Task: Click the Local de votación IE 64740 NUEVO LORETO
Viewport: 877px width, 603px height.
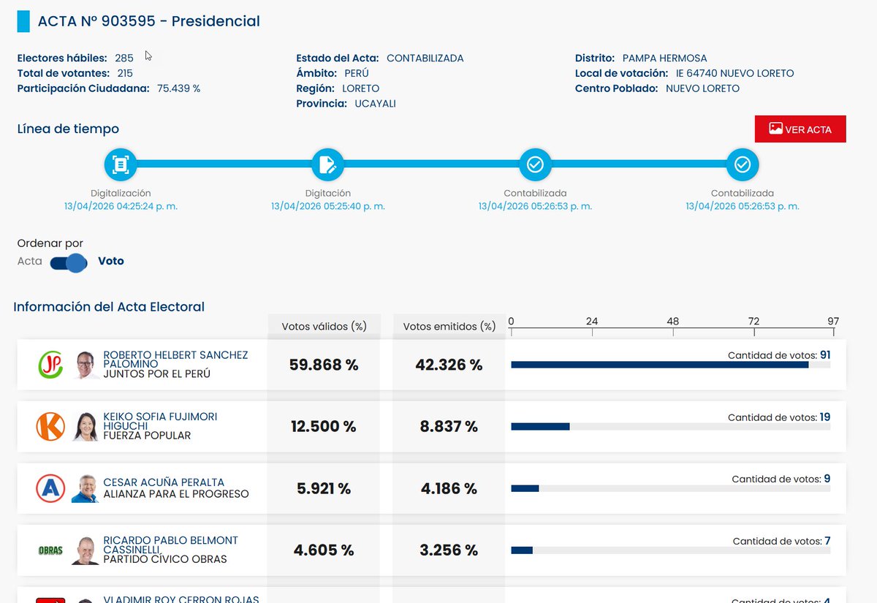Action: [734, 73]
